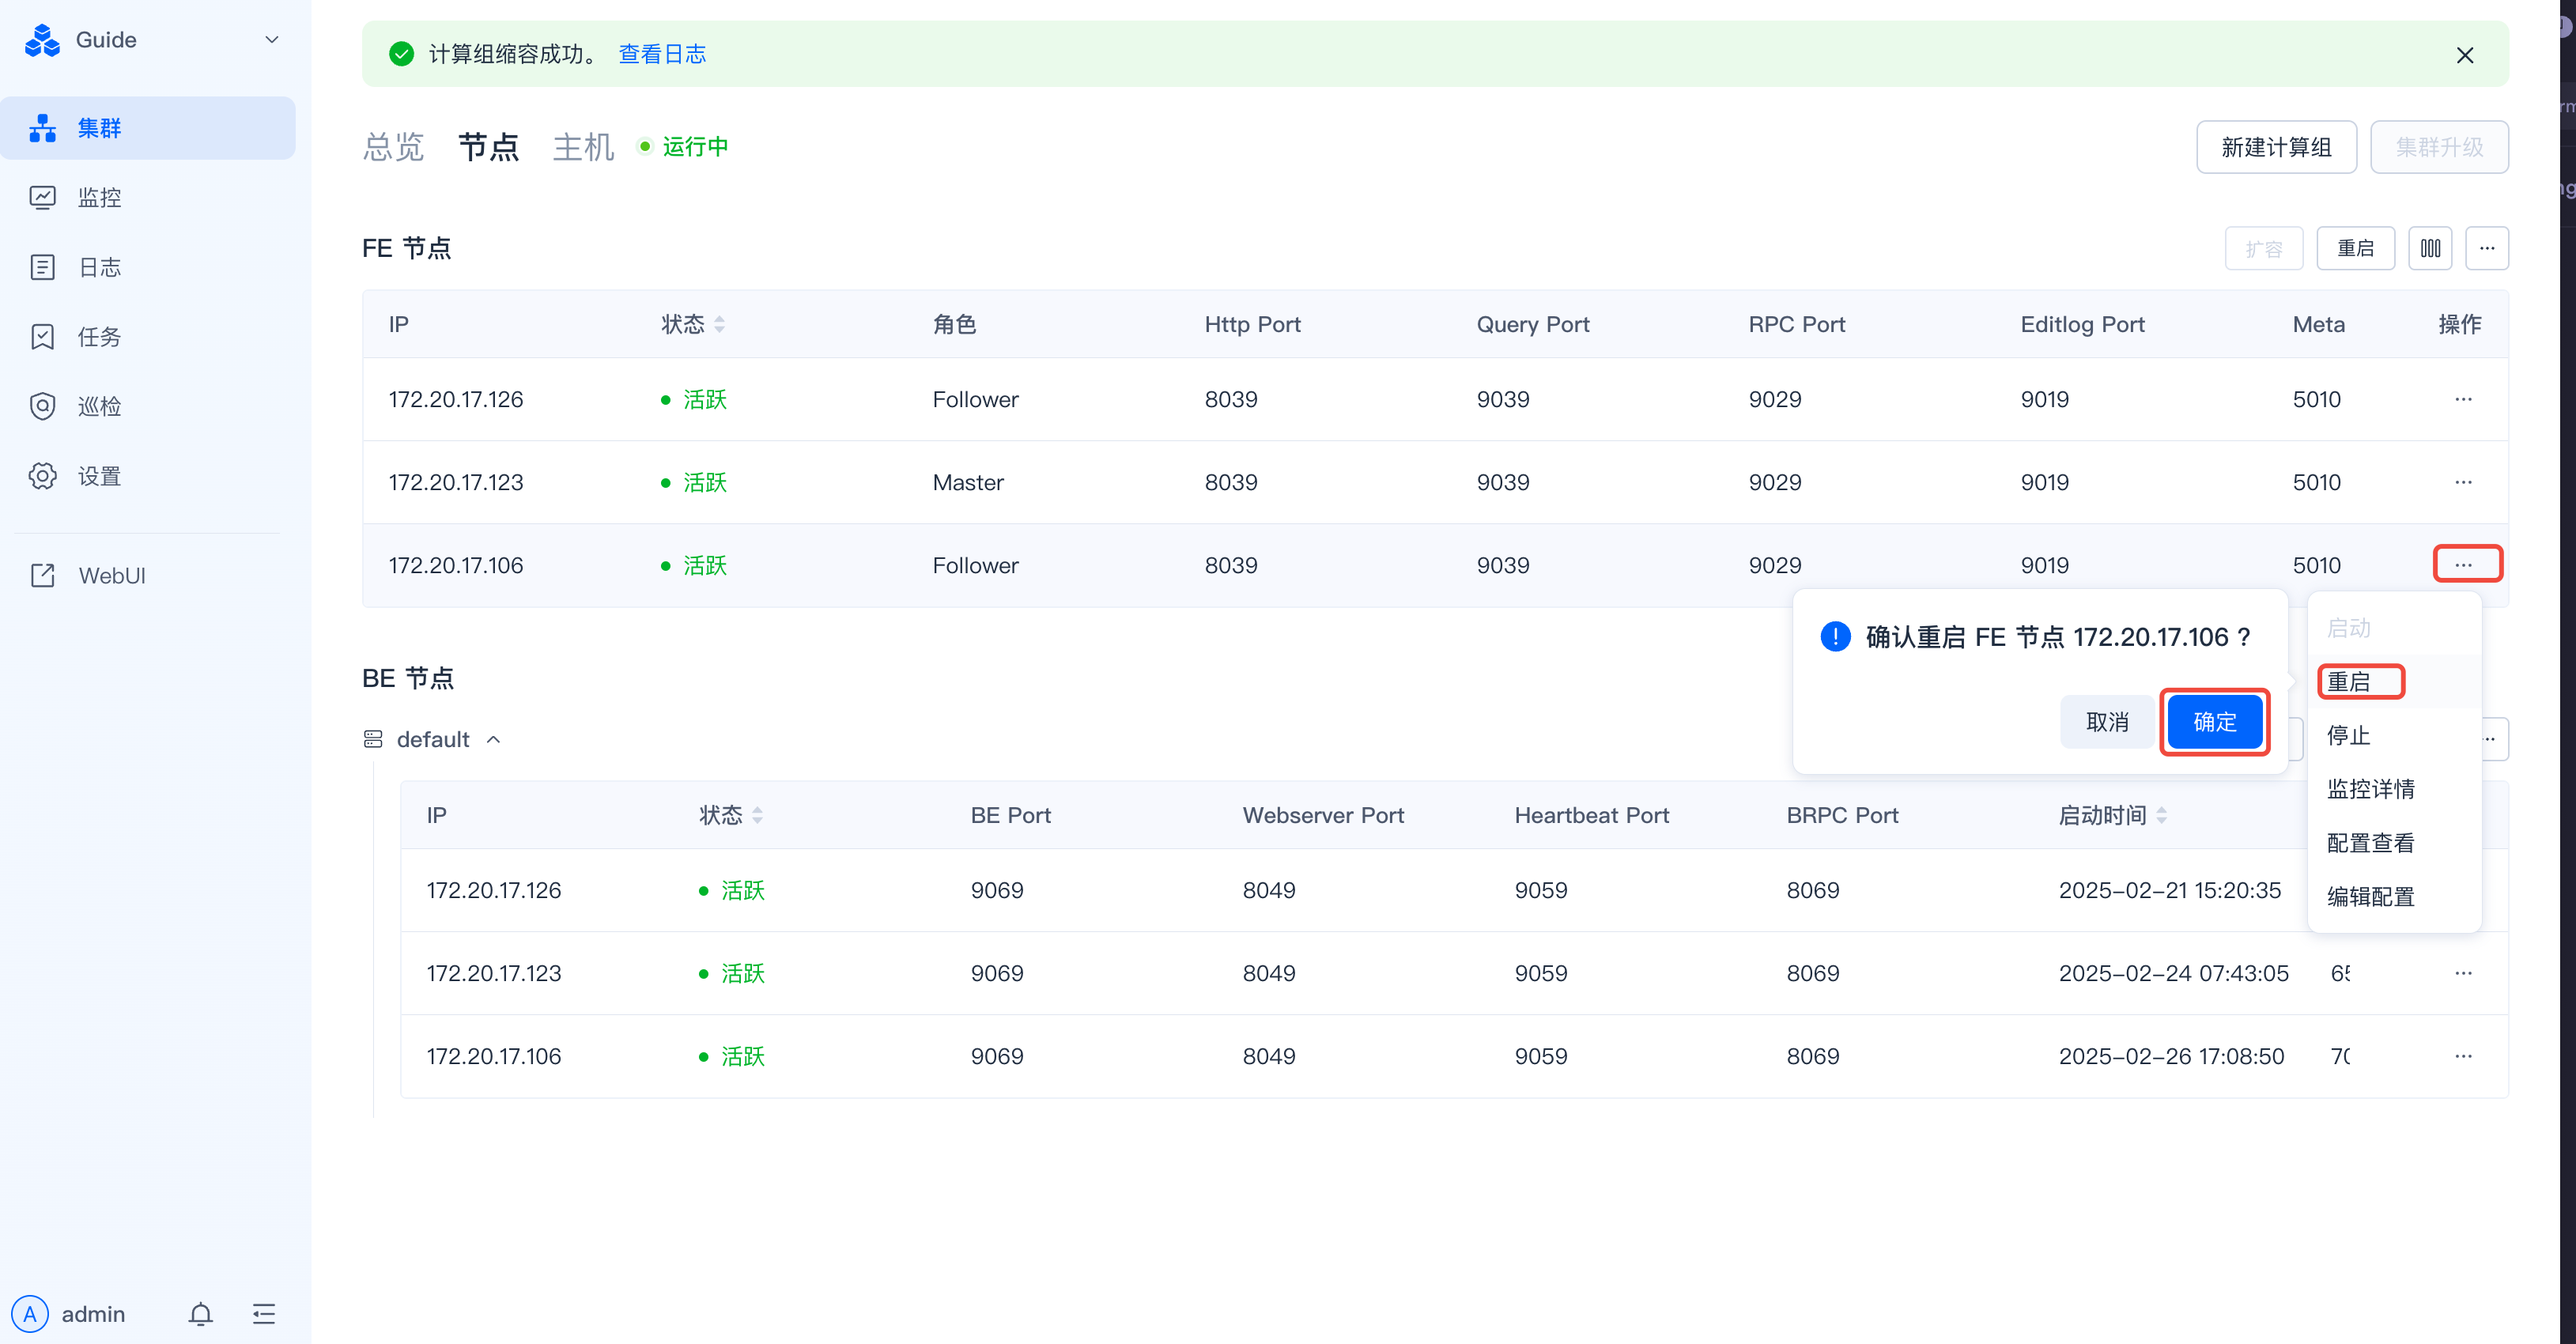Open 监控 monitoring in sidebar
Screen dimensions: 2576x1344
click(x=148, y=197)
